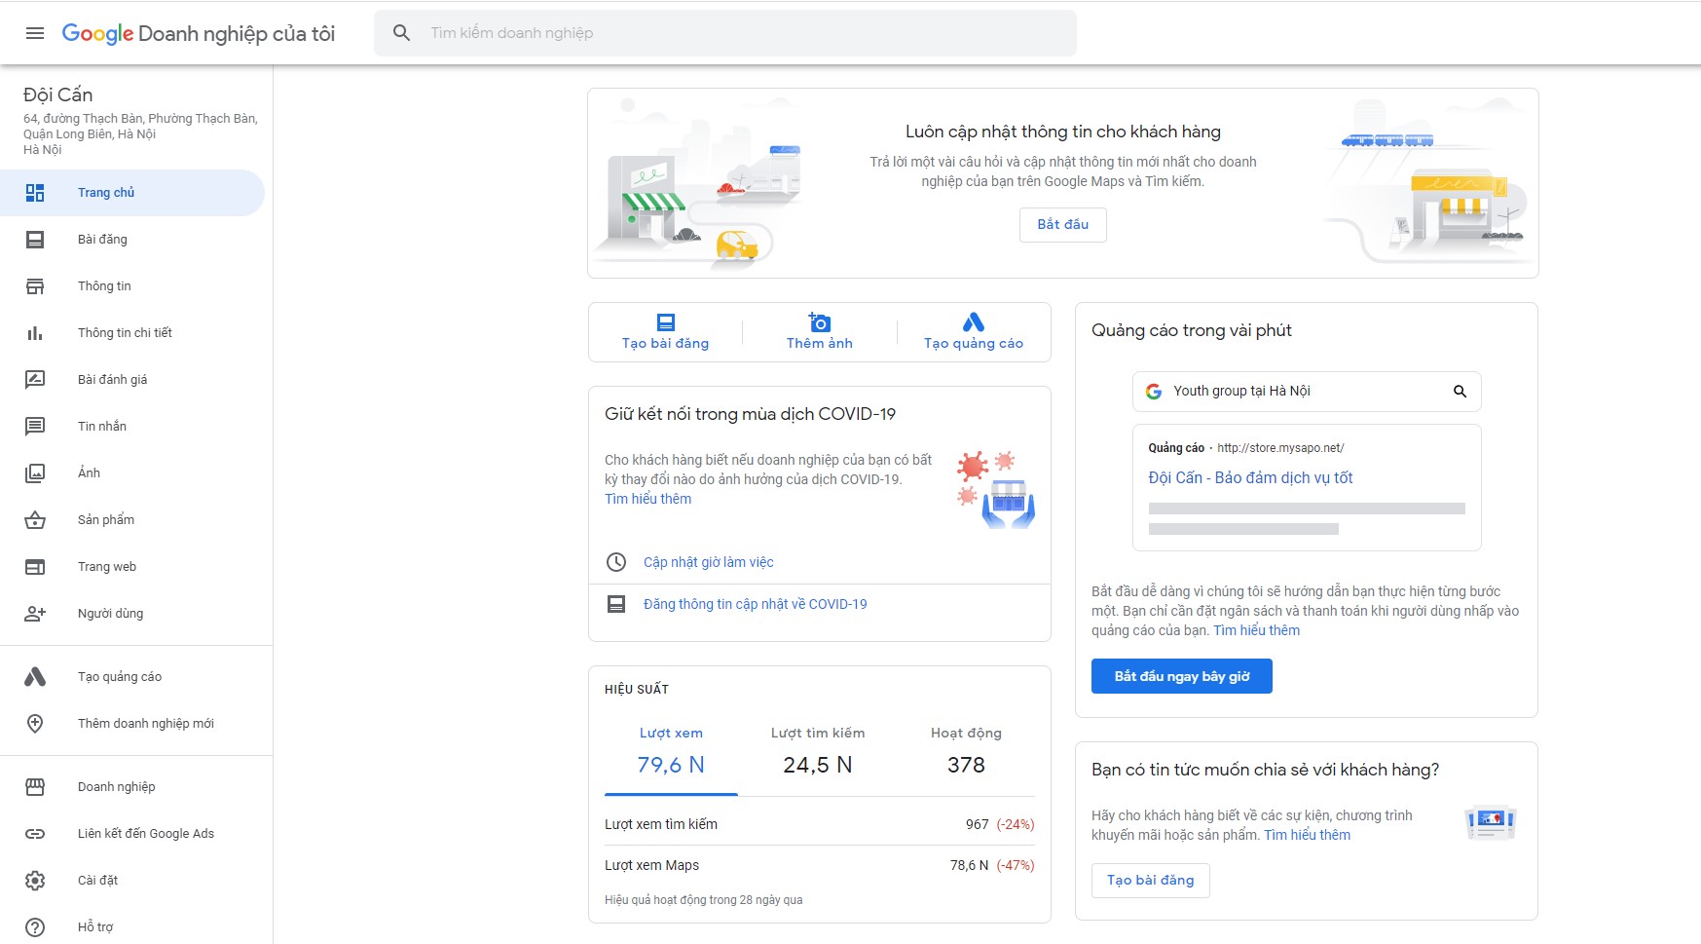Click the search icon in ad preview box
The image size is (1701, 944).
[x=1460, y=392]
